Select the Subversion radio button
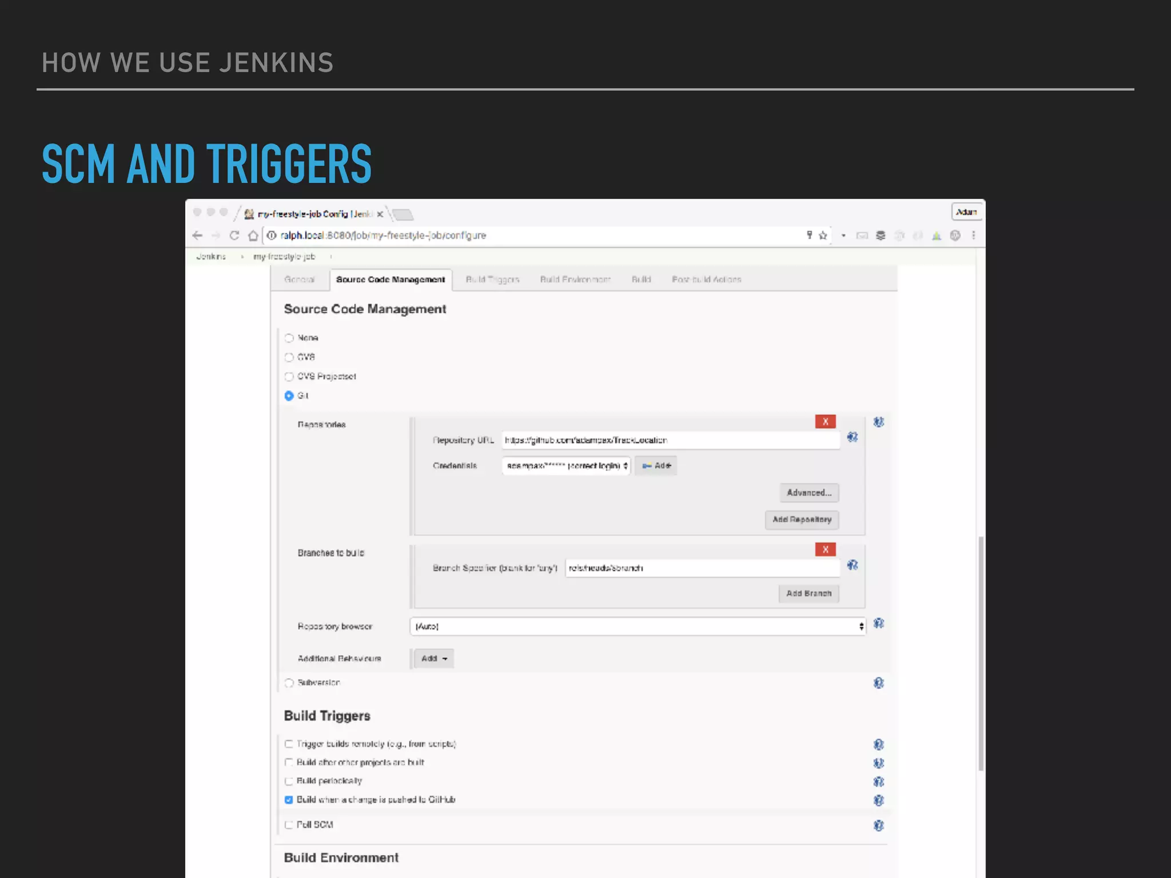Screen dimensions: 1171x878 pyautogui.click(x=289, y=683)
